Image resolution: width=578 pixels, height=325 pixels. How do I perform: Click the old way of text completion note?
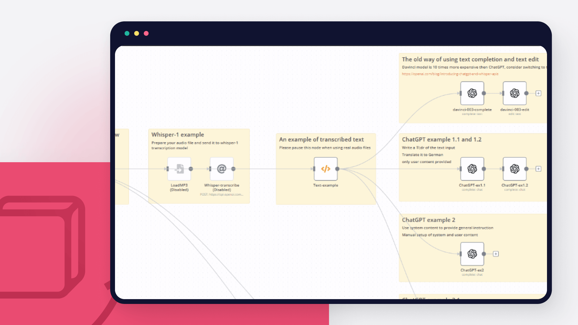pos(470,59)
